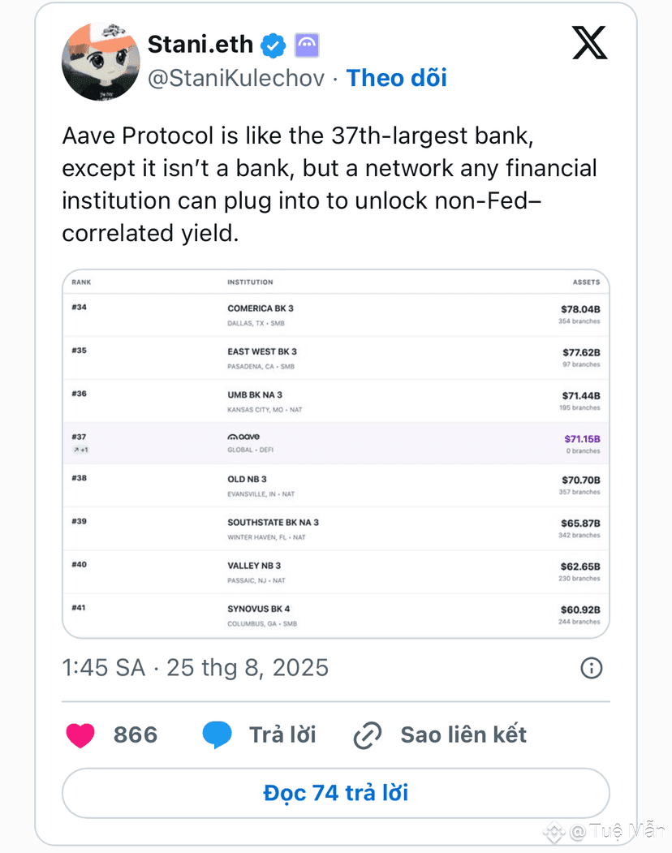
Task: Click the blue reply speech bubble icon
Action: click(217, 735)
